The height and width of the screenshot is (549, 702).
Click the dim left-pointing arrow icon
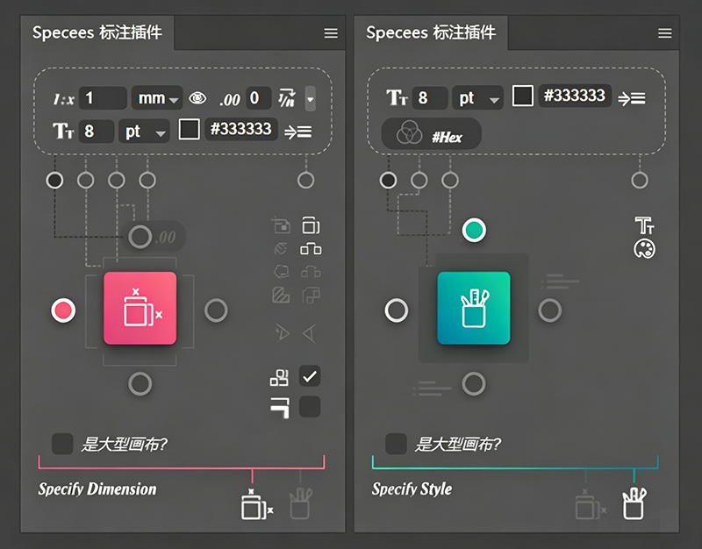[310, 333]
